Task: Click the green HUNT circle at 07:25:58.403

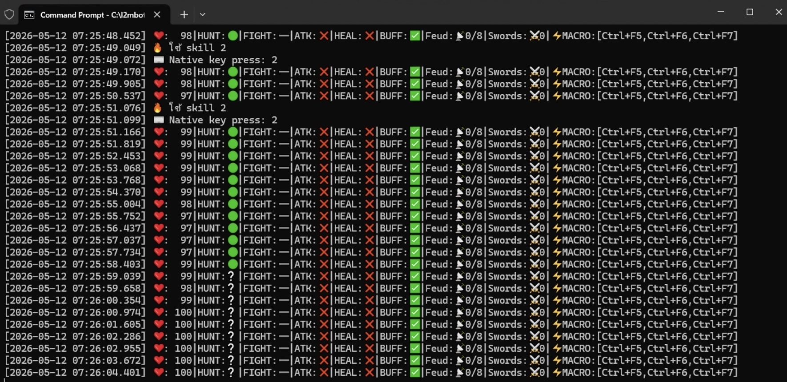Action: (x=233, y=264)
